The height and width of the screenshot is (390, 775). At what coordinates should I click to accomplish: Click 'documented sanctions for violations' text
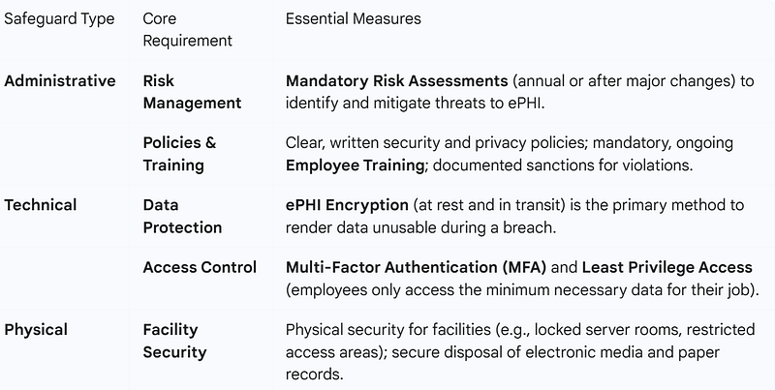(x=563, y=165)
